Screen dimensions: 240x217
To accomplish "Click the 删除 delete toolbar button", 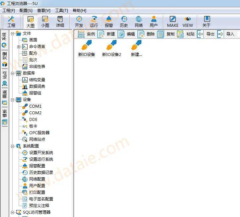I will click(x=146, y=34).
